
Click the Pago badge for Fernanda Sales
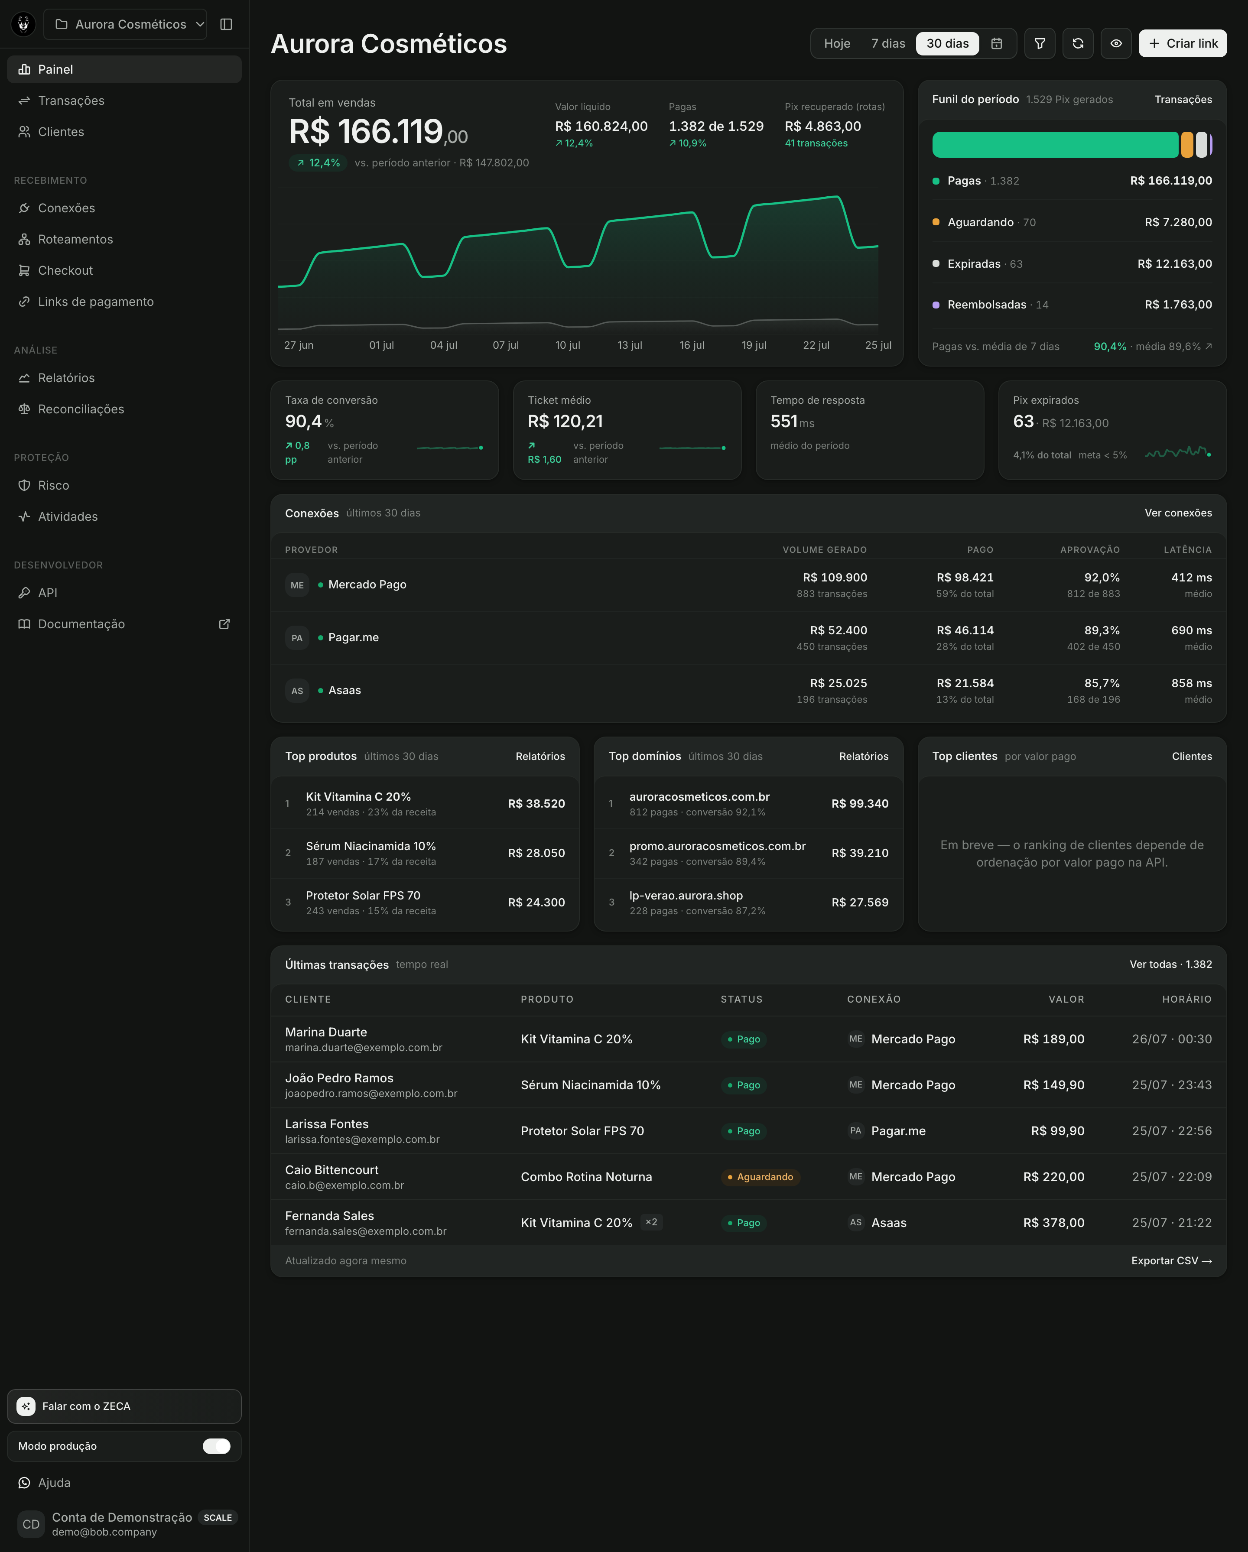[x=744, y=1223]
